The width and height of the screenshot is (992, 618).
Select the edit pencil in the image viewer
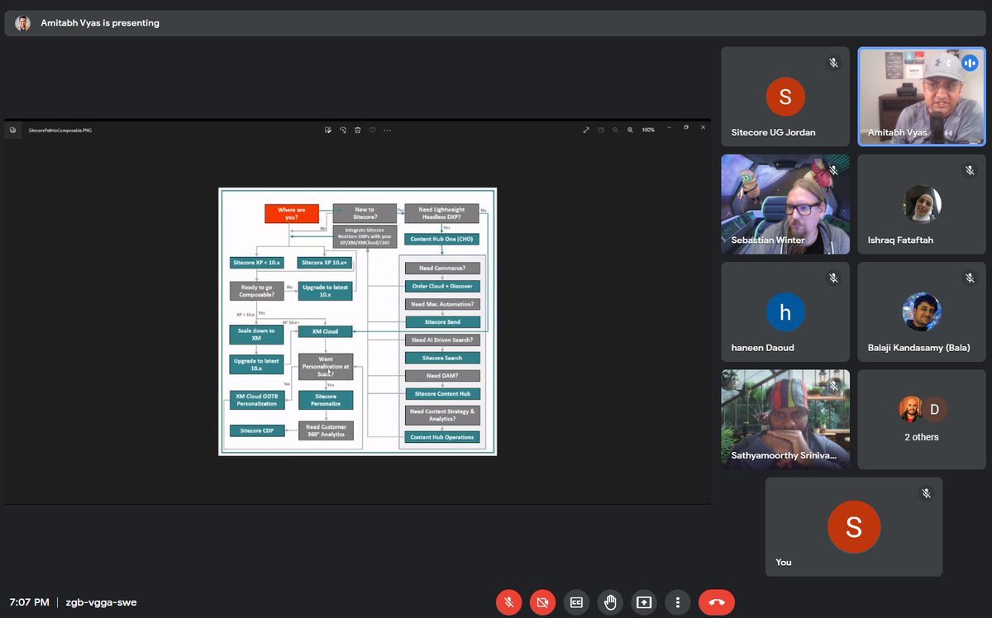tap(327, 130)
